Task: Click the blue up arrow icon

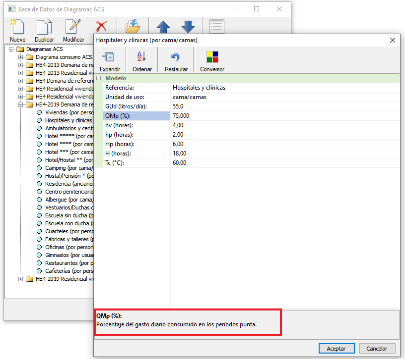Action: tap(163, 27)
